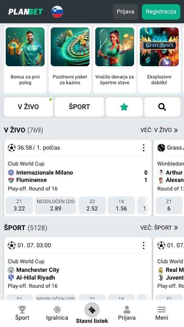
Task: Switch to the ŠPORT tab
Action: (79, 107)
